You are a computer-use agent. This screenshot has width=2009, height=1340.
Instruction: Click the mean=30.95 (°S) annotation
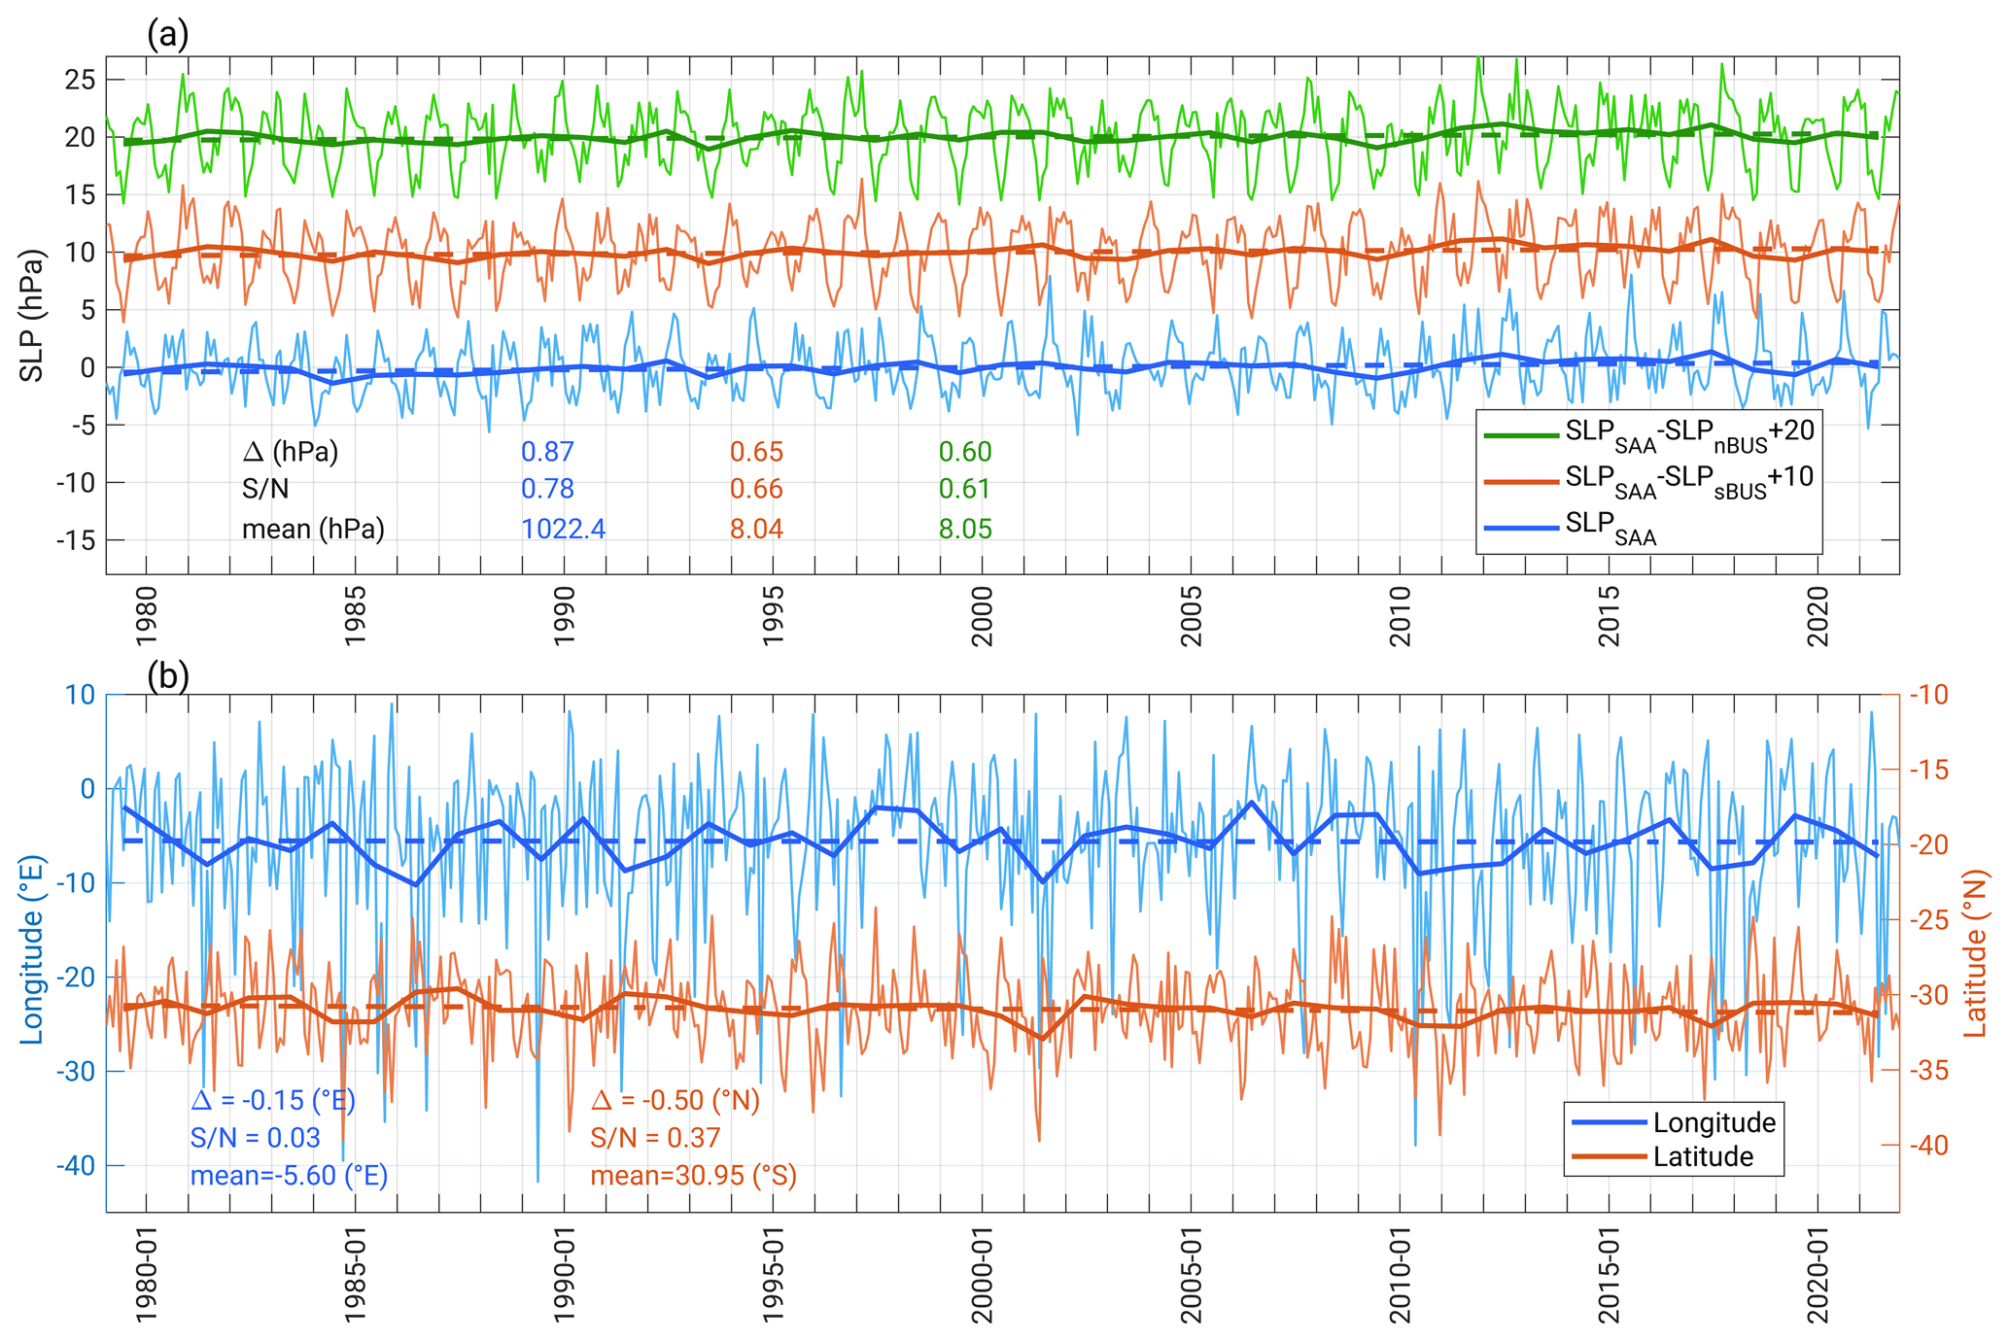coord(693,1176)
